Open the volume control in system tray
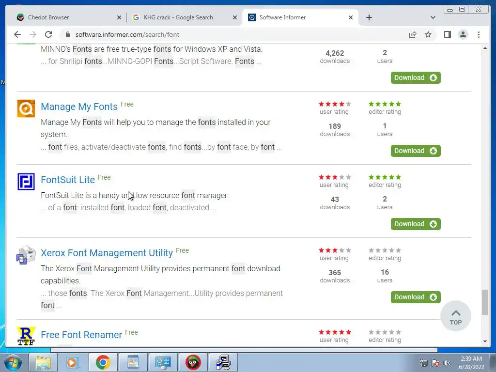The width and height of the screenshot is (496, 372). [447, 363]
